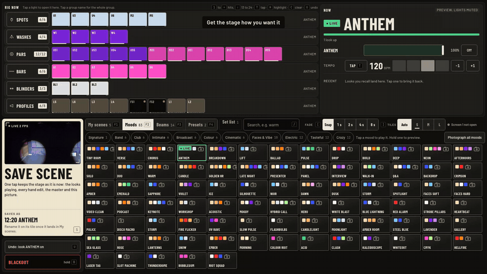Click the camera icon on WHITE BLAST tile
The width and height of the screenshot is (487, 274).
341,203
